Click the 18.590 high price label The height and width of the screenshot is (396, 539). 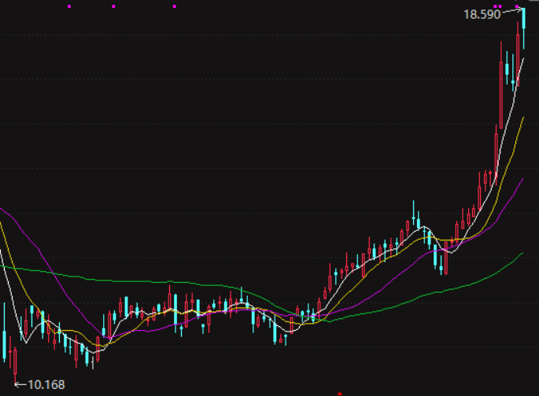(x=482, y=15)
